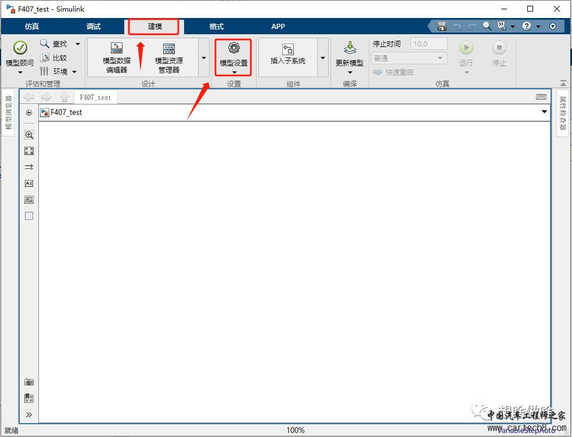Click the favorite commands star icon
Viewport: 572px width, 437px height.
(502, 26)
